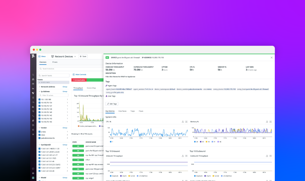This screenshot has height=181, width=305.
Task: Switch to the Interfaces tab
Action: click(x=123, y=111)
